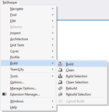Open the Tools submenu item
Viewport: 109px width, 112px height.
point(28,76)
